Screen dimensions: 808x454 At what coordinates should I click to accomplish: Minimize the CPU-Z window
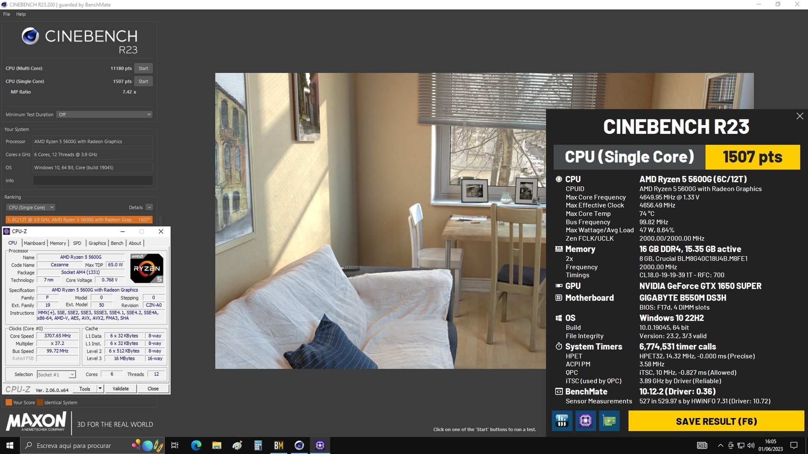pos(122,231)
